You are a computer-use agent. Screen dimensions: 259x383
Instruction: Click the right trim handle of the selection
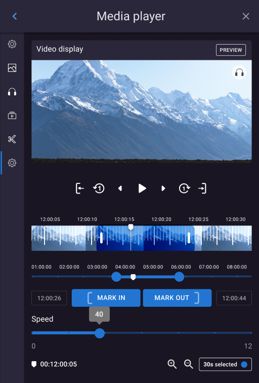189,238
